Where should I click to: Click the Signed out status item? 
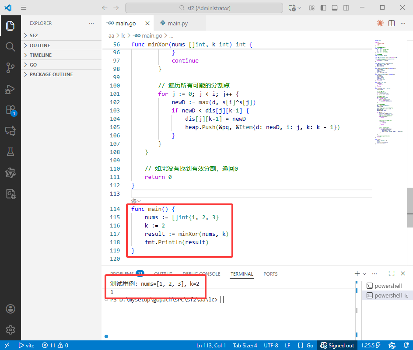click(337, 345)
